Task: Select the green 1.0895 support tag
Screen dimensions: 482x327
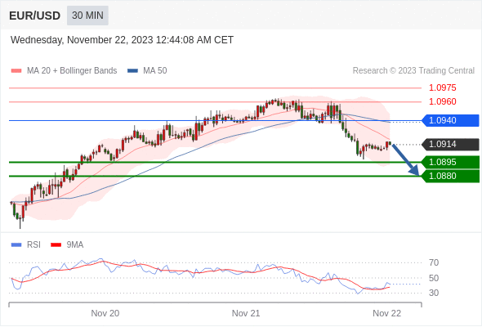Action: click(x=451, y=162)
